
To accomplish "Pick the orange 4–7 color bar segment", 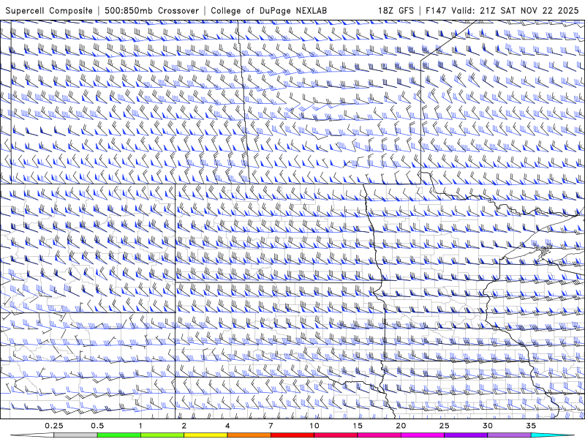I will click(x=249, y=435).
